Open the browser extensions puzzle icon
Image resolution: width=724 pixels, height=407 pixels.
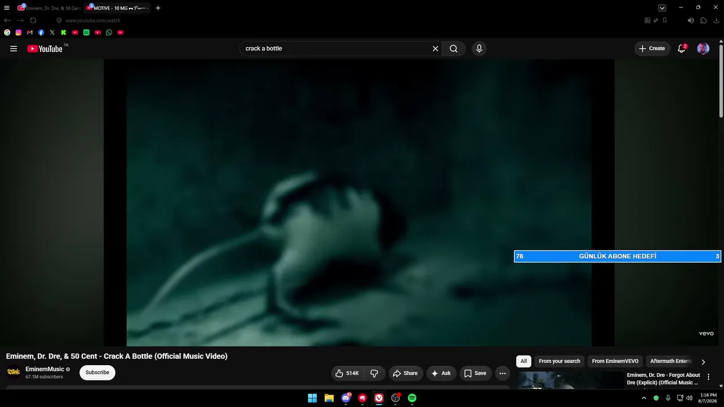click(704, 20)
